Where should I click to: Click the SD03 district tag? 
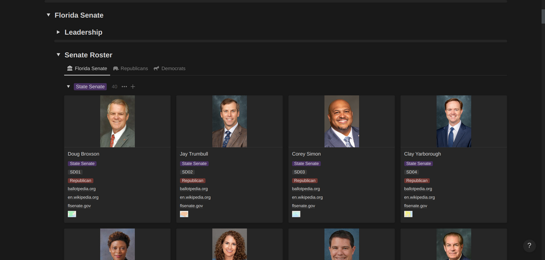(299, 172)
